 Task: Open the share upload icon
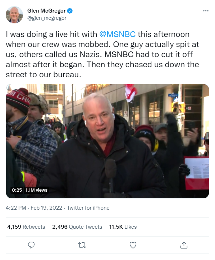point(184,245)
